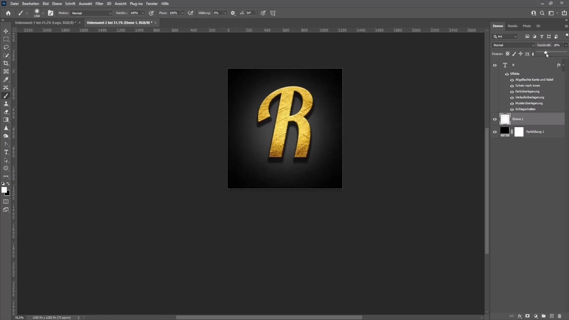Select the Lasso selection tool
This screenshot has width=569, height=320.
click(x=6, y=47)
